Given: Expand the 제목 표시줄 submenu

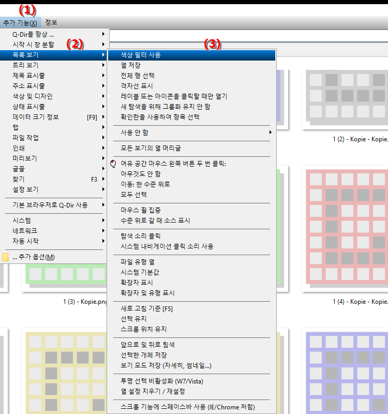Looking at the screenshot, I should 54,76.
